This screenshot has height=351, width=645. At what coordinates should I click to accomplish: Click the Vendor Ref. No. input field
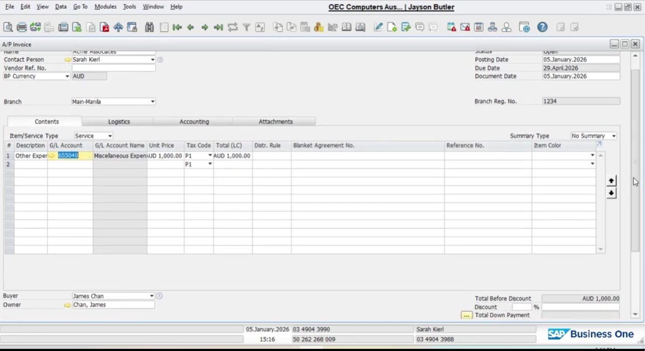114,68
